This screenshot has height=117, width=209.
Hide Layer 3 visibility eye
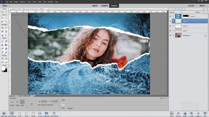tap(170, 26)
